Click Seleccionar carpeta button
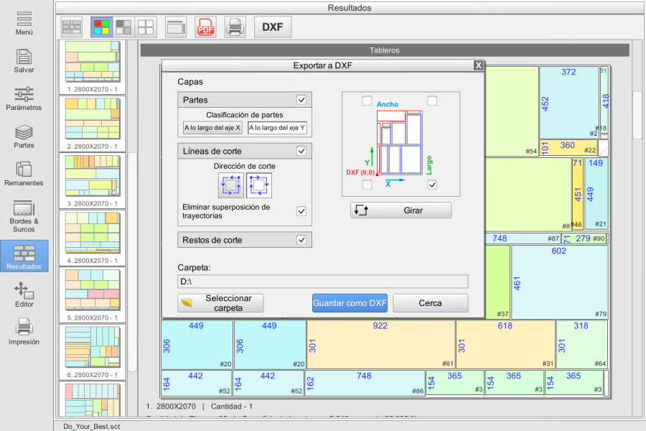The image size is (646, 431). click(x=221, y=303)
